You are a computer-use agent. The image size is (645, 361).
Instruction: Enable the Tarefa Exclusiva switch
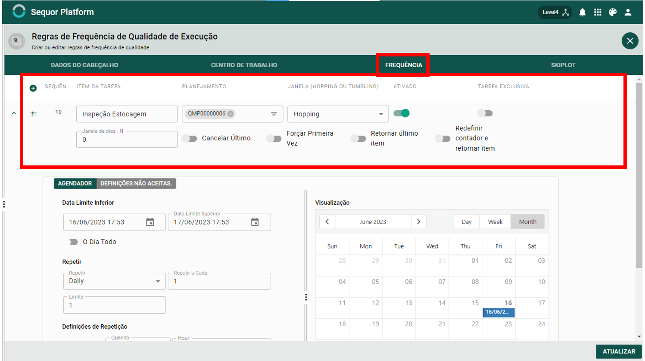485,113
